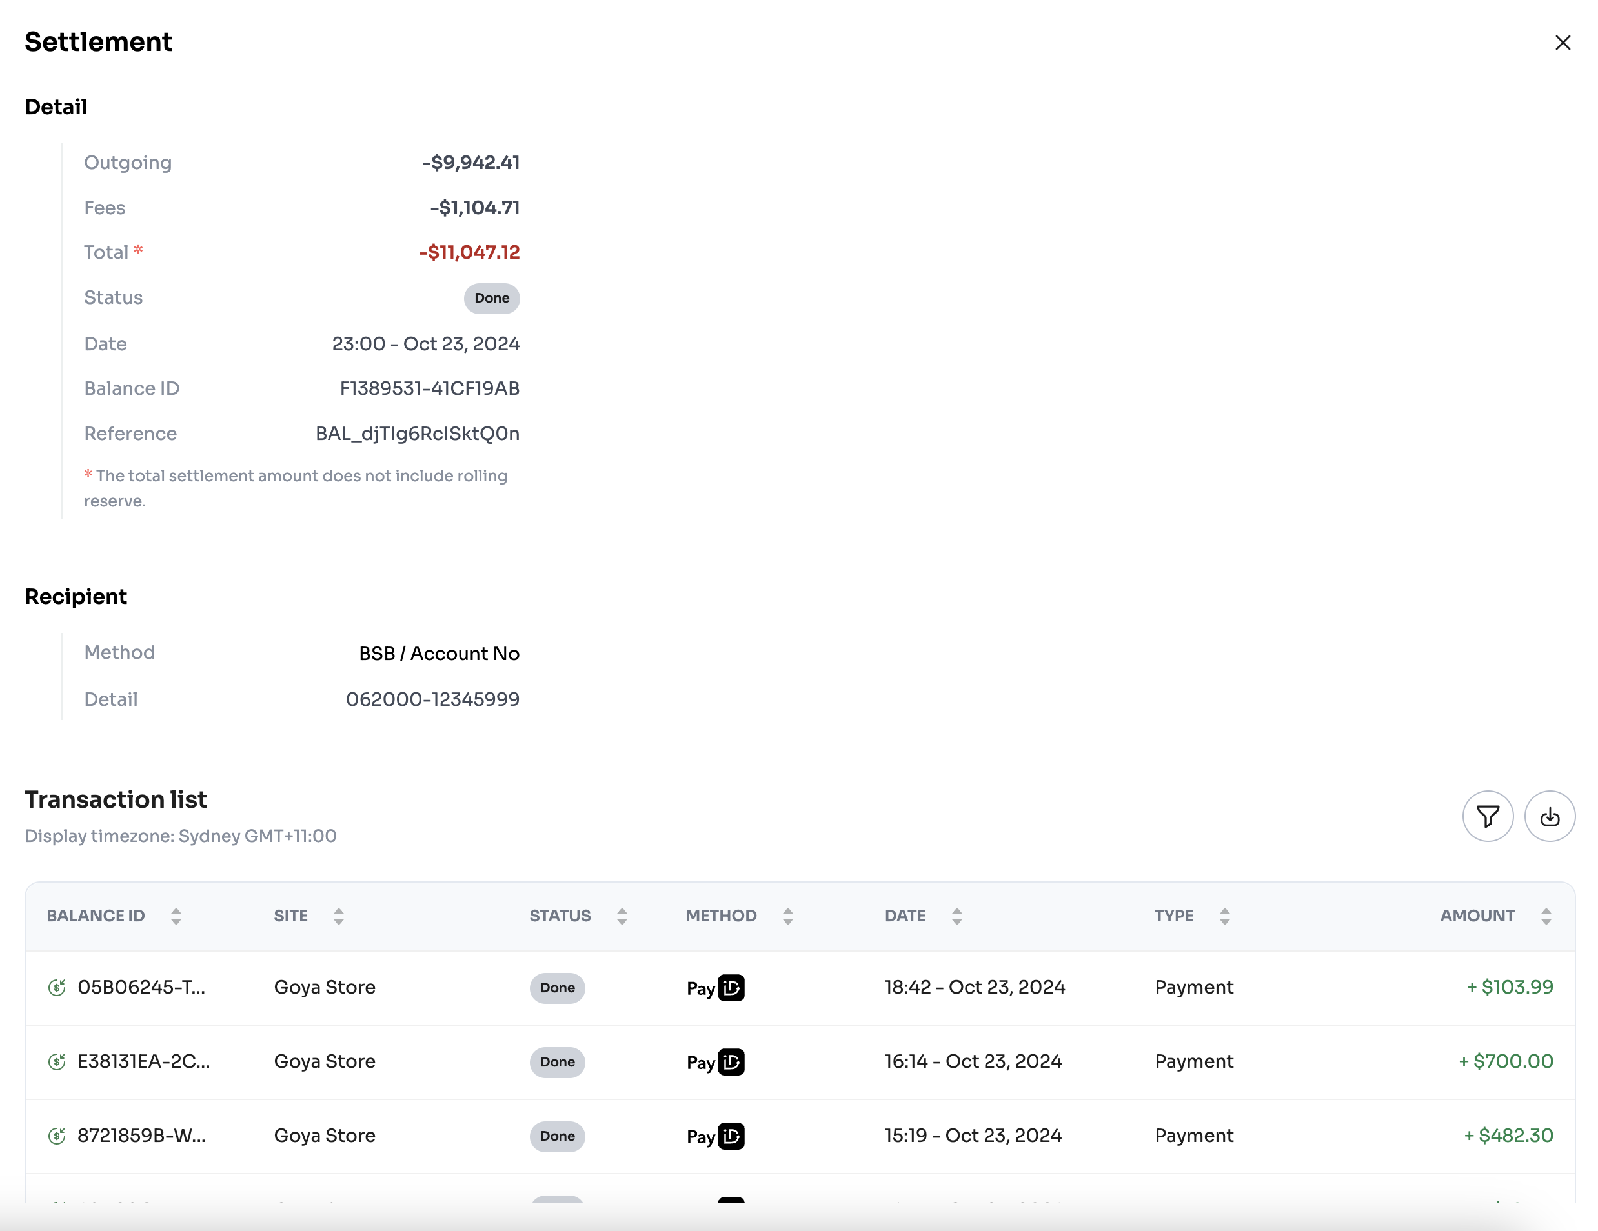Click payment icon beside 05B06245-T...

tap(57, 987)
